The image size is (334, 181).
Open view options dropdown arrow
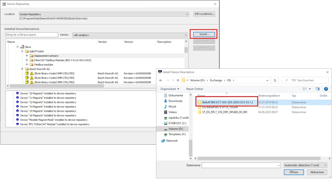(x=310, y=89)
